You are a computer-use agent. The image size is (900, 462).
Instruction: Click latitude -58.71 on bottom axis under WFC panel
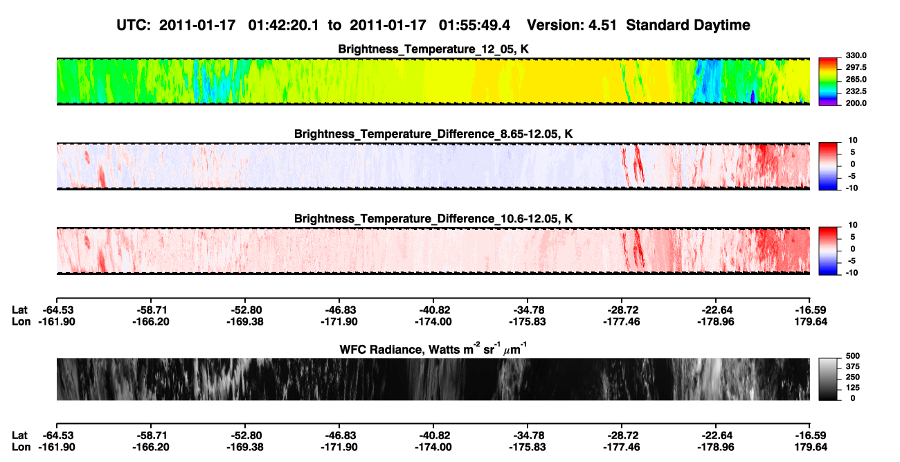151,435
